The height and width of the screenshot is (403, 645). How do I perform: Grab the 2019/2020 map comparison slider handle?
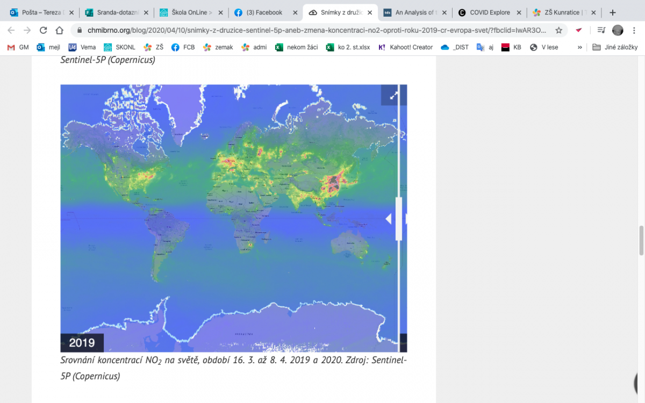pyautogui.click(x=398, y=219)
